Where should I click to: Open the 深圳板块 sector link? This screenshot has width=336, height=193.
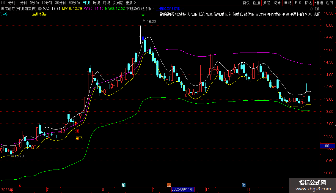click(40, 15)
